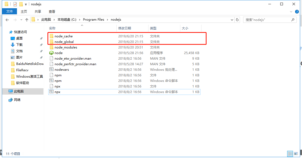Go up one folder level arrow
Screen dimensions: 302x159
tap(27, 20)
